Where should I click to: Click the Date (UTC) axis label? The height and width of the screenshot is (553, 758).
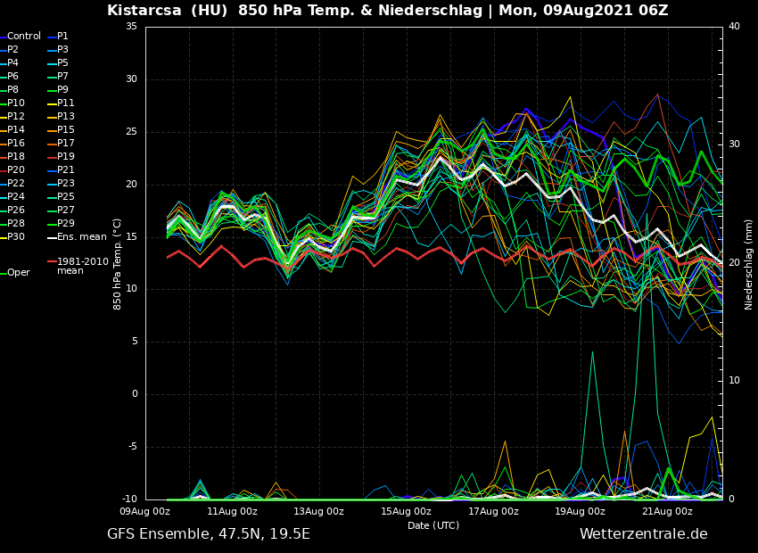[x=433, y=526]
